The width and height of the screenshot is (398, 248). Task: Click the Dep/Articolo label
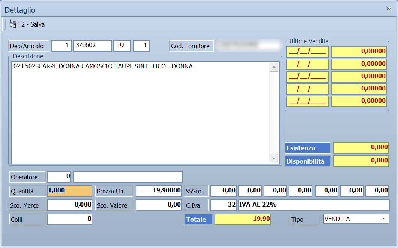[29, 46]
